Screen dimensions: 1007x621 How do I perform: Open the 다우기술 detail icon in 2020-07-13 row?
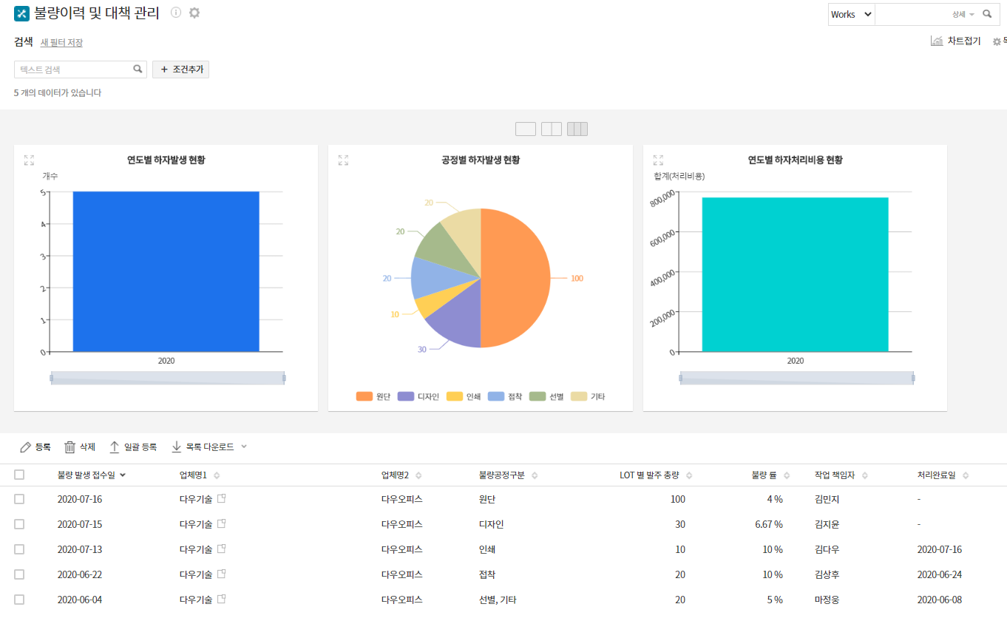[x=221, y=549]
